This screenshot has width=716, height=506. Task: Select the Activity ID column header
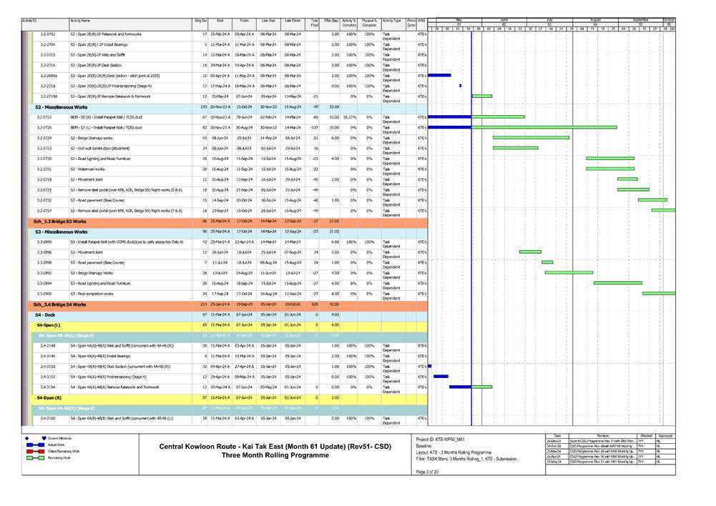click(30, 22)
